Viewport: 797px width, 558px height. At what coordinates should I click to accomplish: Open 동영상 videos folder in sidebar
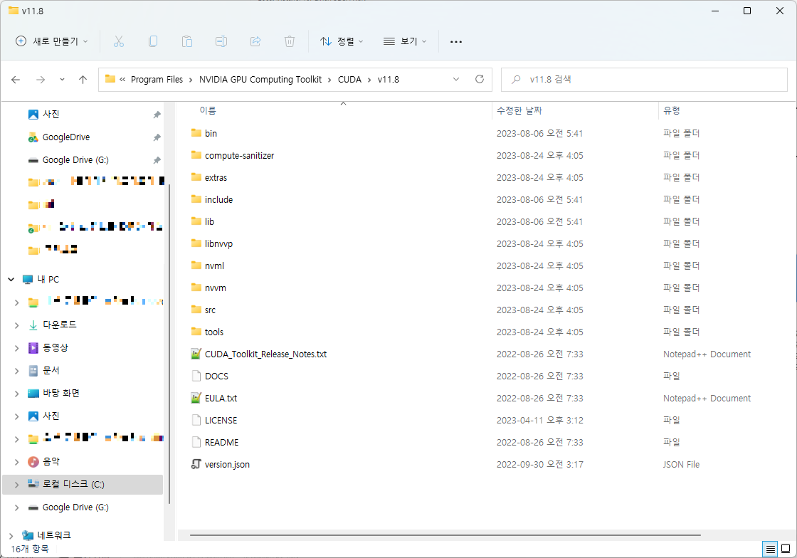56,347
